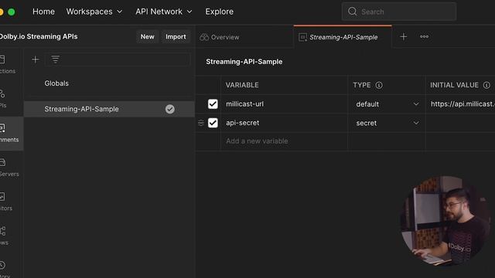Add a new environment using sidebar plus icon
Viewport: 495px width, 278px height.
36,59
